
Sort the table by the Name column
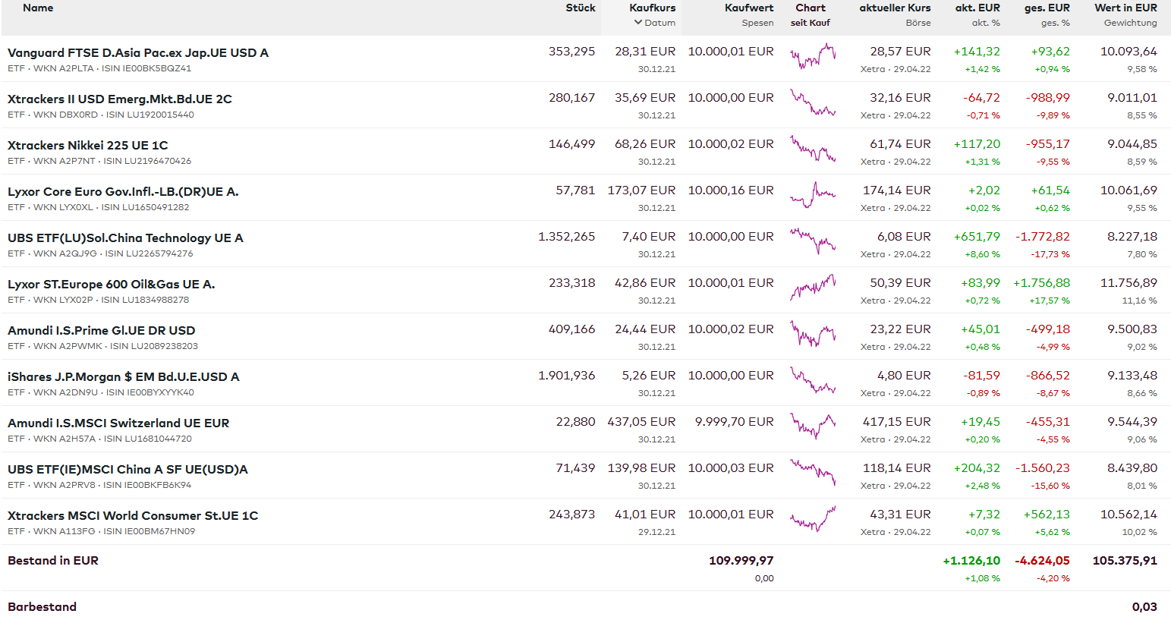(38, 8)
